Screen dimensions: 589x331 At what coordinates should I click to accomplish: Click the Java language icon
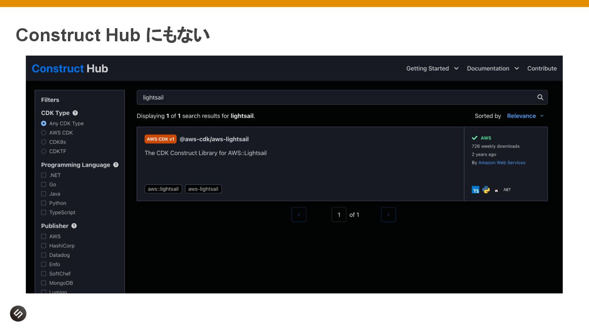[497, 190]
